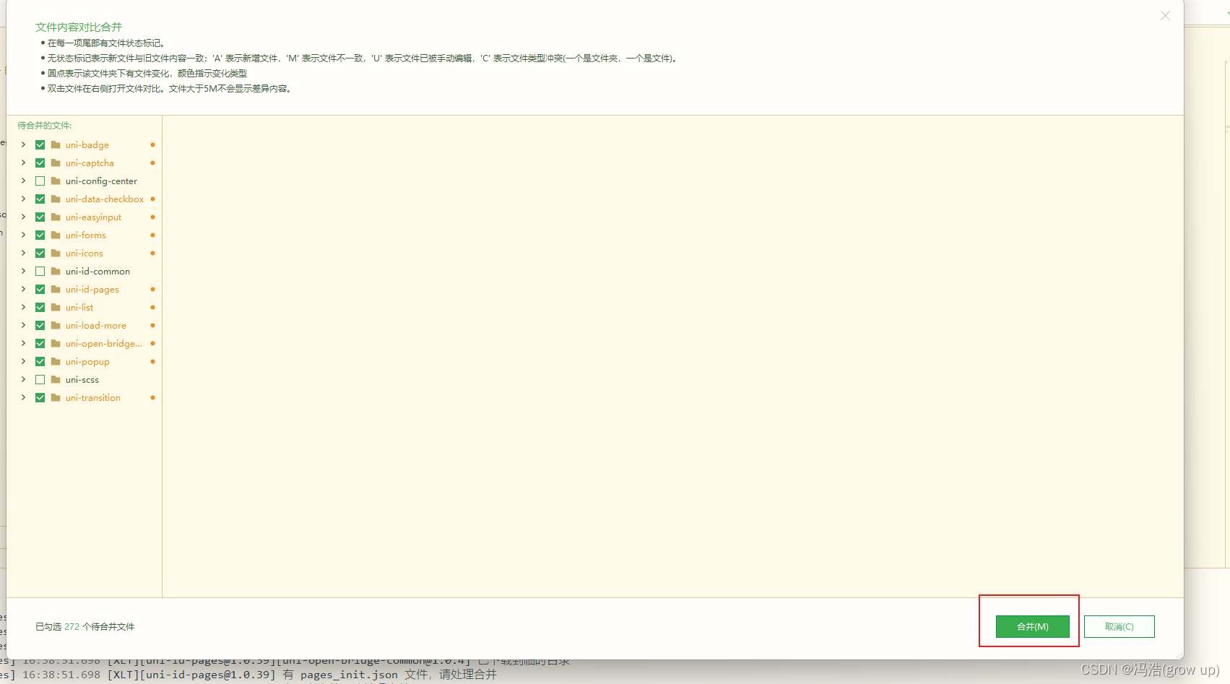Click the uni-icons folder icon

point(56,253)
